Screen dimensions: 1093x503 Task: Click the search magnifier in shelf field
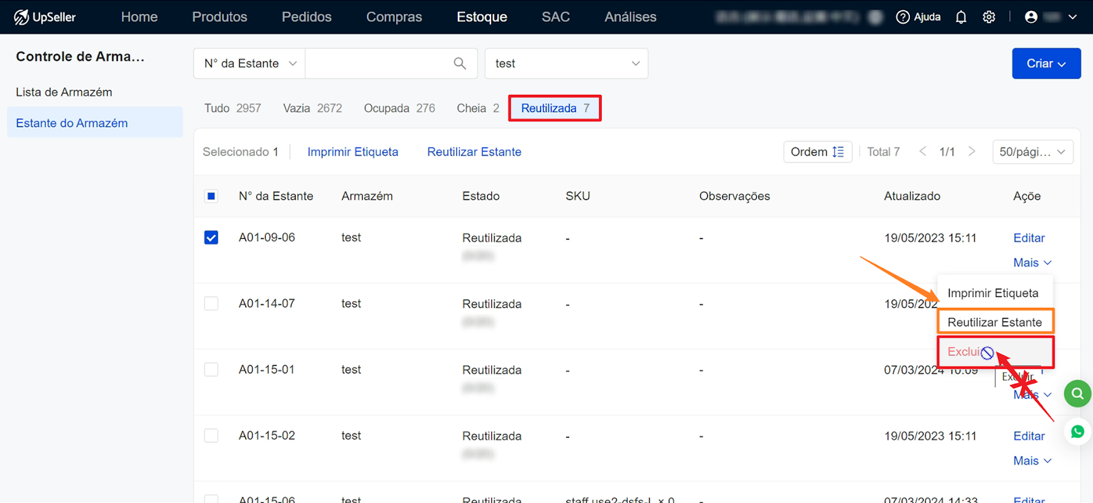point(460,63)
